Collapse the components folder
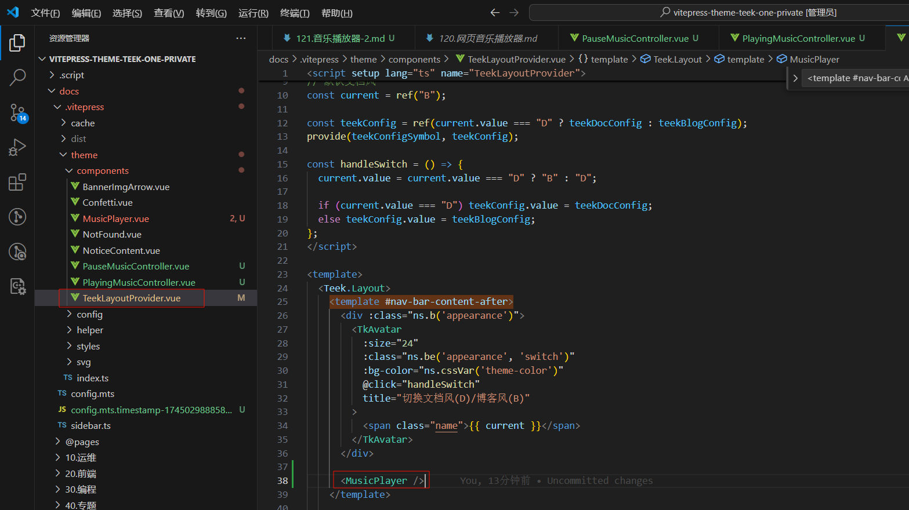909x510 pixels. point(69,170)
